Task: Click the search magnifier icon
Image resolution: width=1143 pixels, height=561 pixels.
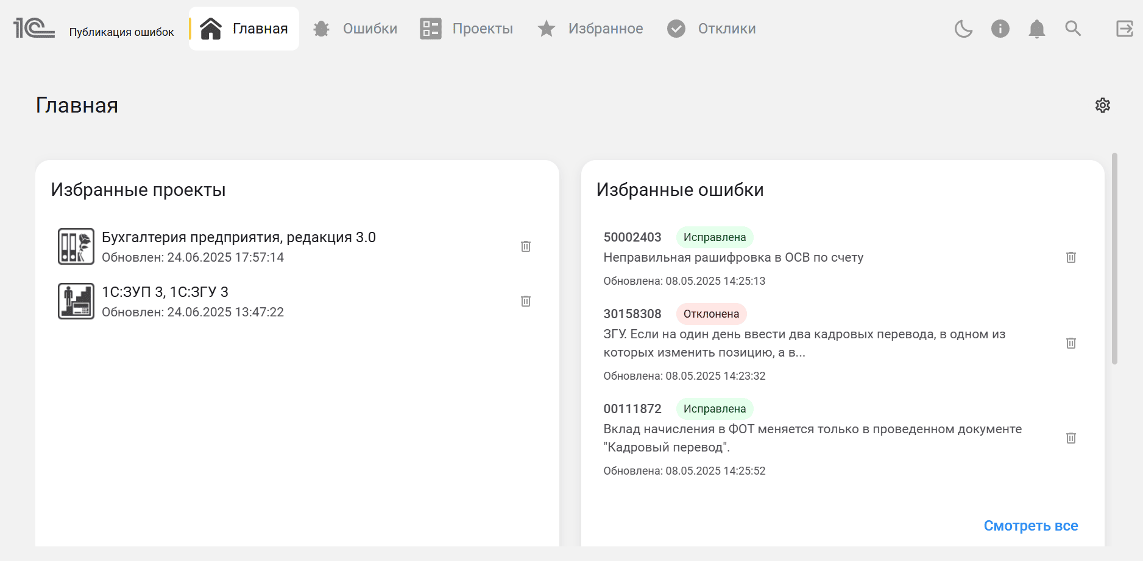Action: click(x=1073, y=29)
